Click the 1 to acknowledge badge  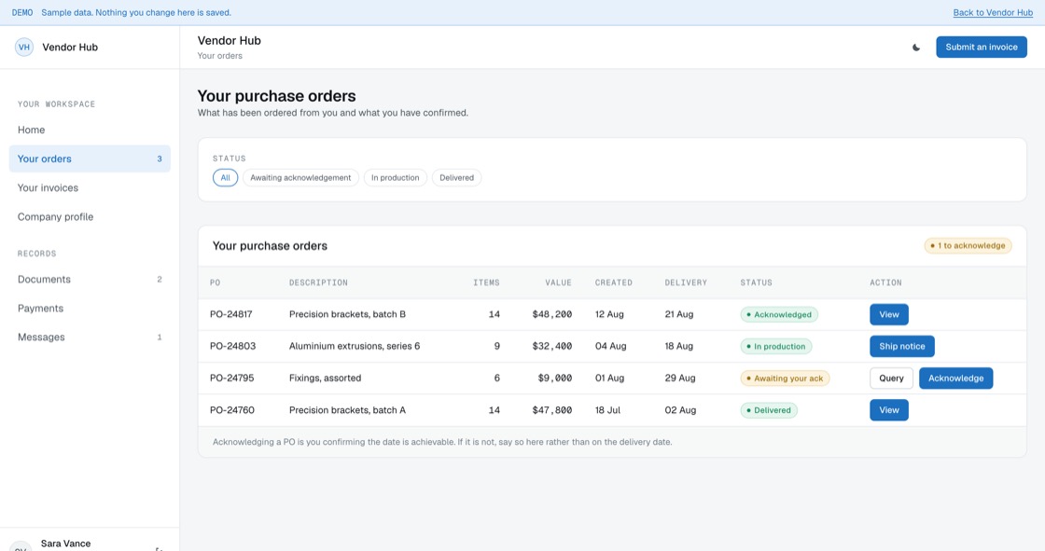968,246
